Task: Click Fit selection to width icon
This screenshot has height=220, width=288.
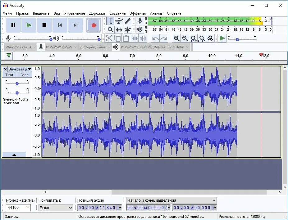Action: pyautogui.click(x=193, y=38)
